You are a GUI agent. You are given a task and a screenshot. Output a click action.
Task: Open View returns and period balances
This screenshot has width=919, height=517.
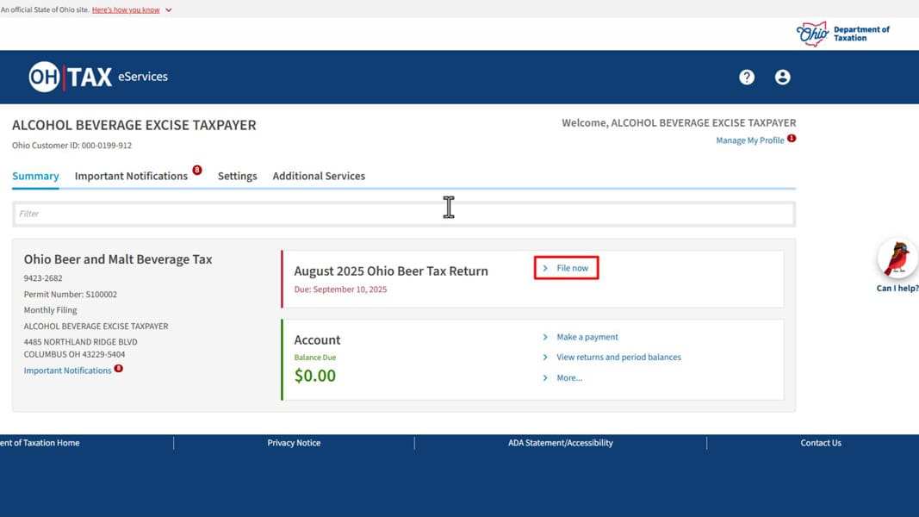click(x=618, y=357)
